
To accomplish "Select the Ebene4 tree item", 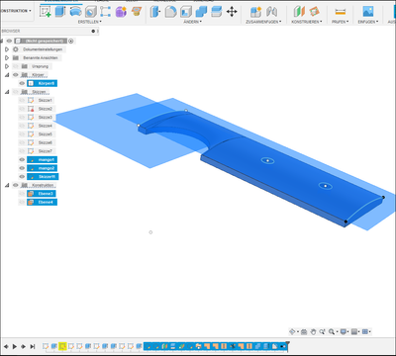I will tap(42, 202).
